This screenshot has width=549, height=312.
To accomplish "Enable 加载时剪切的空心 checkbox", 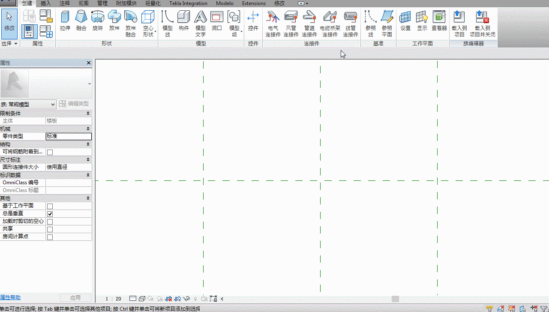I will [x=50, y=222].
